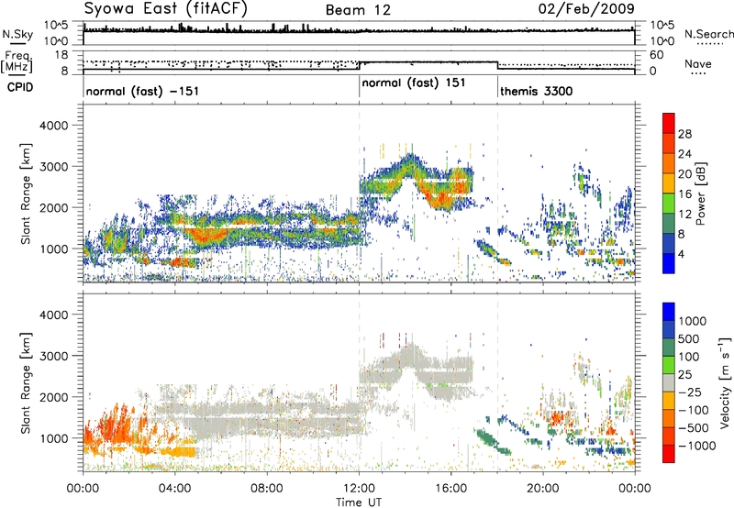Image resolution: width=734 pixels, height=508 pixels.
Task: Click the '20:00' time tick label
Action: [x=543, y=489]
